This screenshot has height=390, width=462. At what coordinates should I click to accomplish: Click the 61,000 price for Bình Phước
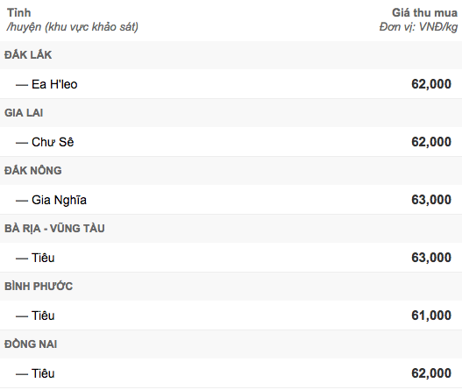click(x=431, y=316)
